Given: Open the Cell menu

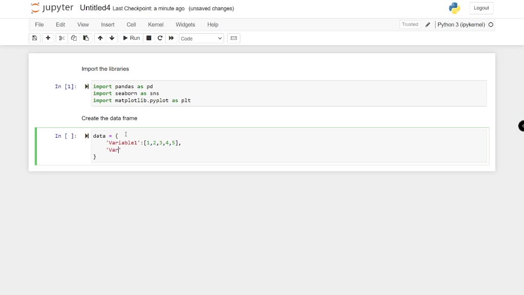Looking at the screenshot, I should click(x=131, y=25).
